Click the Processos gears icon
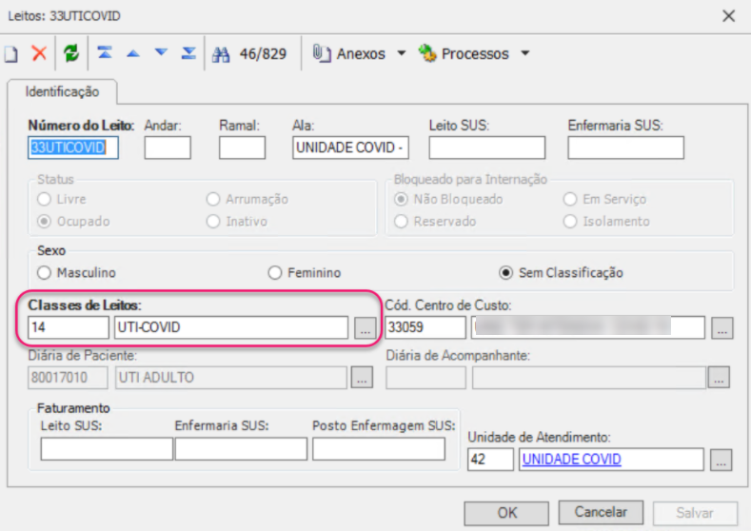The height and width of the screenshot is (531, 751). 427,53
